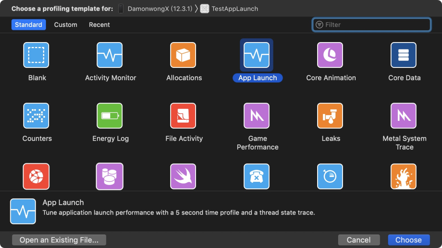442x248 pixels.
Task: Select the Activity Monitor template icon
Action: [110, 55]
